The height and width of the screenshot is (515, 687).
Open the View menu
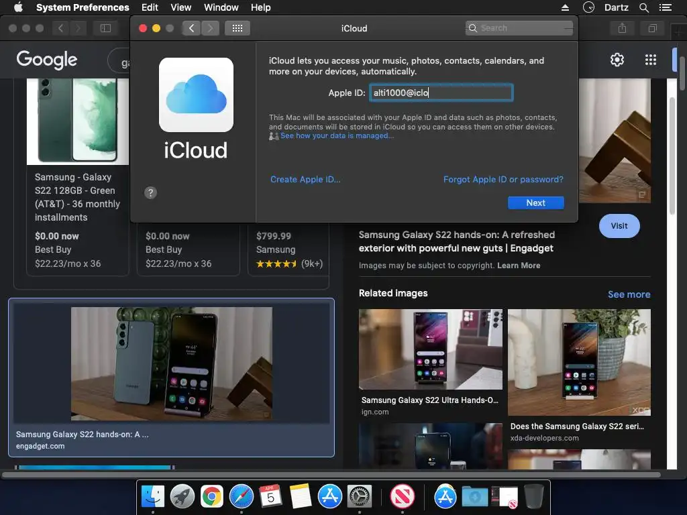coord(180,7)
